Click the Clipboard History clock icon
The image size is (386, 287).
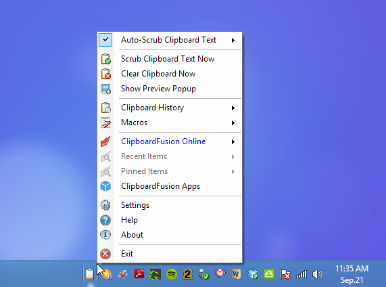(x=106, y=108)
